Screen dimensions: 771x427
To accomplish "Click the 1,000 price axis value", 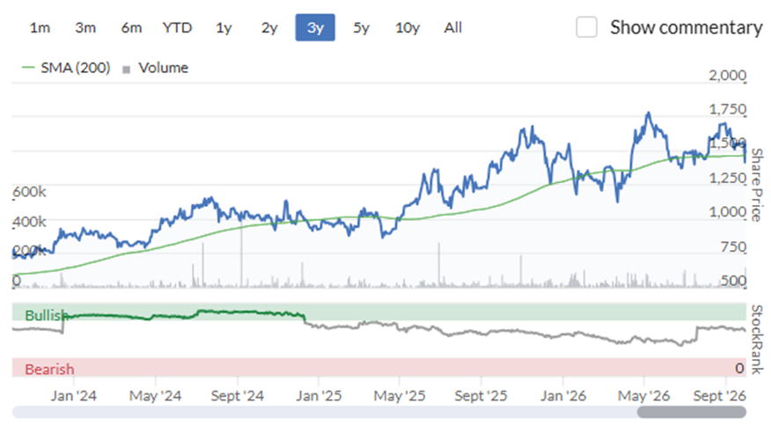I will point(727,212).
